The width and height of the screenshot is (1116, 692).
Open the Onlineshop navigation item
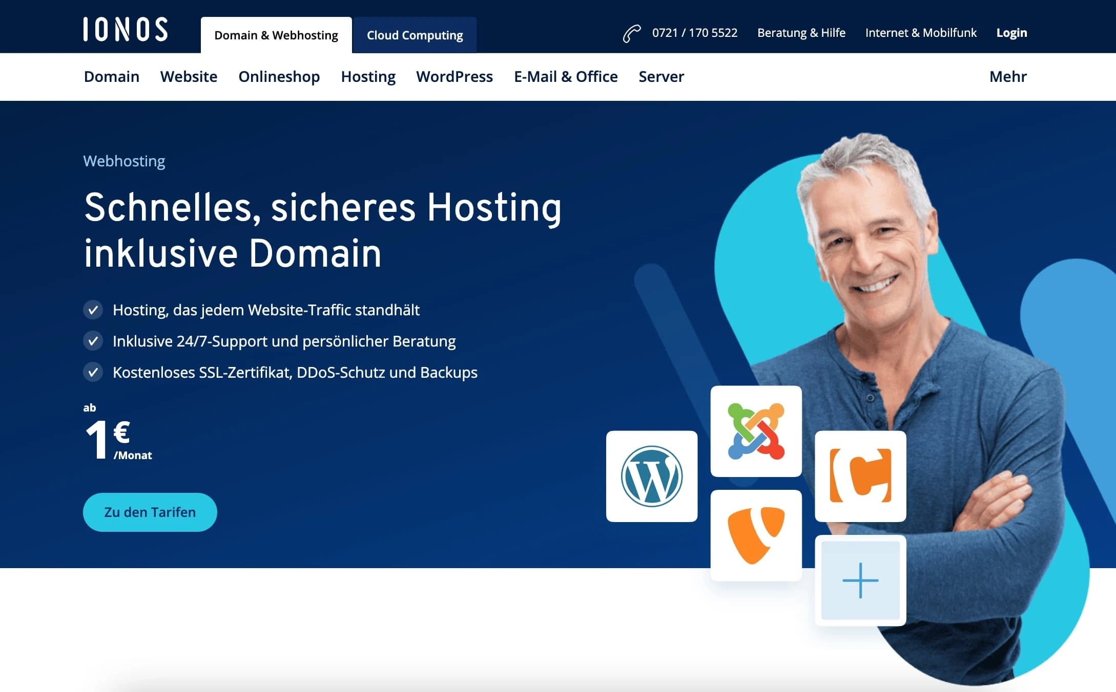coord(279,76)
